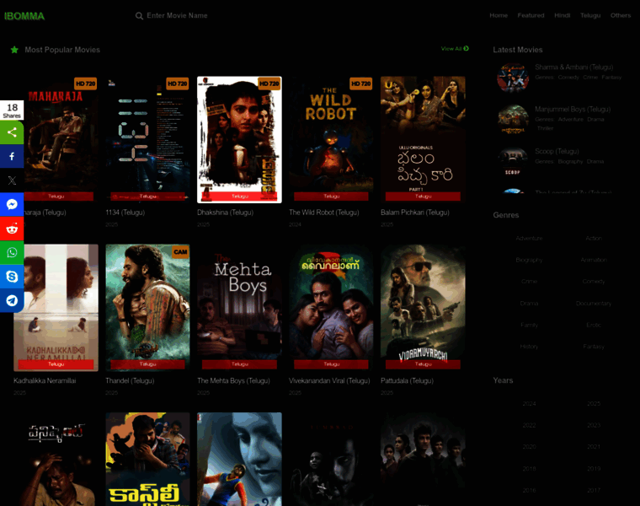Open The Mehta Boys movie poster

(x=240, y=308)
